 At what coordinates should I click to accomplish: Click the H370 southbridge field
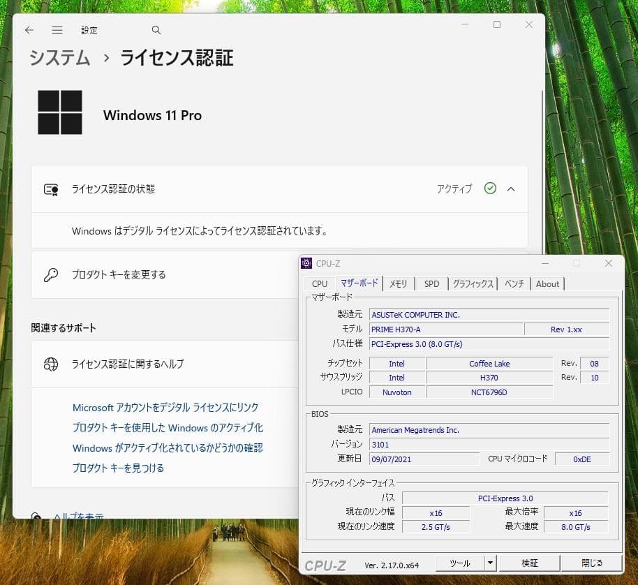[x=490, y=378]
